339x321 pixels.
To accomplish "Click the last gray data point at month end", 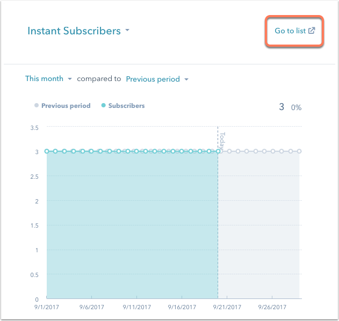I will pyautogui.click(x=299, y=151).
